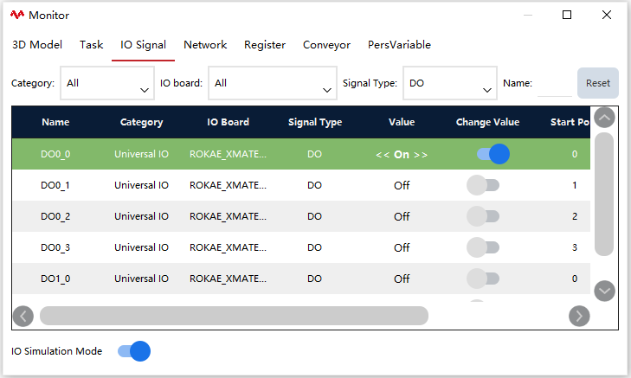Click the Monitor app logo icon
The width and height of the screenshot is (631, 378).
point(17,15)
